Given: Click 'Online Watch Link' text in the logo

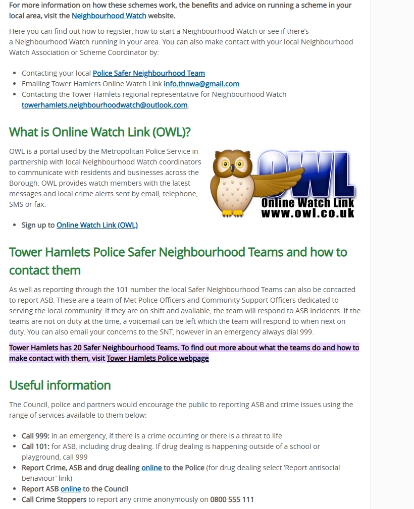Looking at the screenshot, I should pos(307,203).
